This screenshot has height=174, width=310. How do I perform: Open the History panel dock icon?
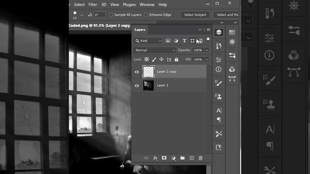[x=218, y=46]
